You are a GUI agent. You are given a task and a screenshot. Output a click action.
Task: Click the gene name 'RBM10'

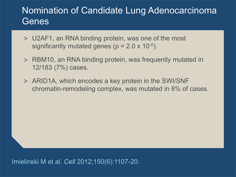[43, 60]
